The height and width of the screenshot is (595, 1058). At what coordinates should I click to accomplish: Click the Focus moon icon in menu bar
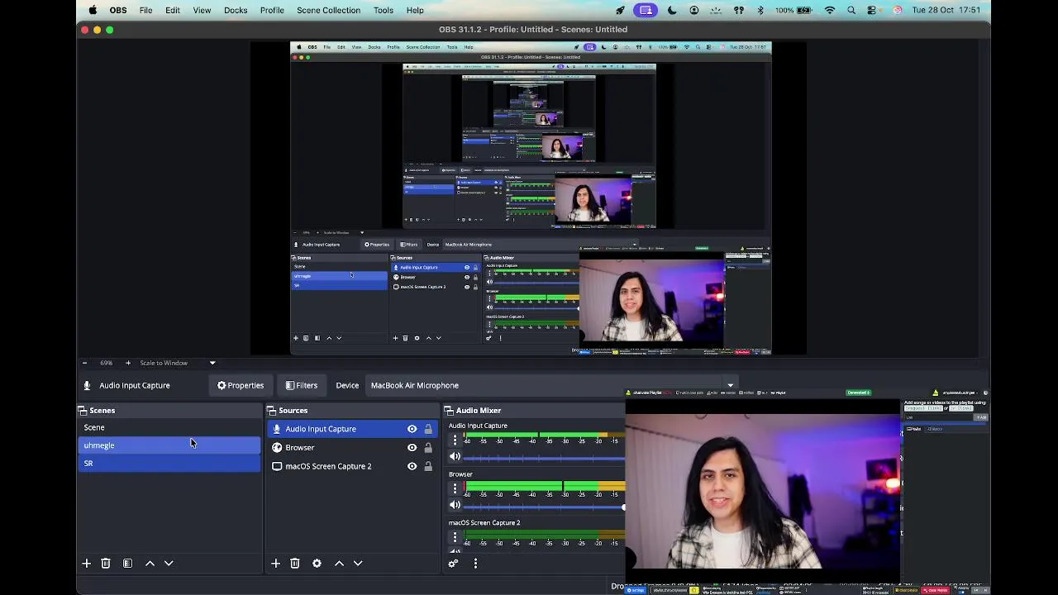(x=672, y=10)
